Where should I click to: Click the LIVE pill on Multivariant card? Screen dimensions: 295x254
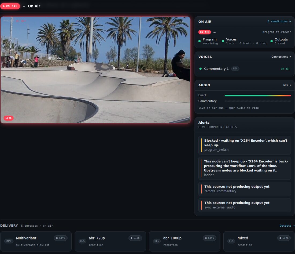61,238
